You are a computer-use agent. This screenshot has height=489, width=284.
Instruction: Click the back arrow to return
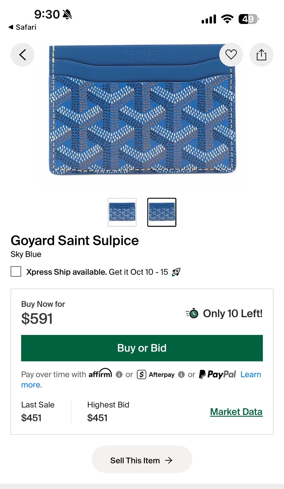[22, 55]
